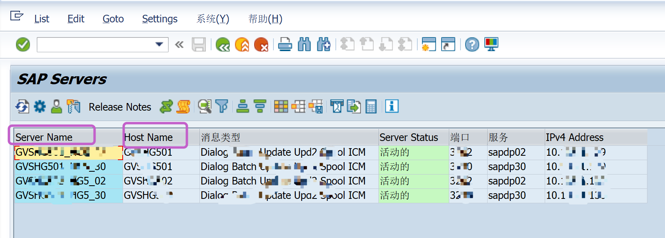Click the blue-and-orange icon left of Release Notes
The image size is (665, 238).
click(74, 107)
